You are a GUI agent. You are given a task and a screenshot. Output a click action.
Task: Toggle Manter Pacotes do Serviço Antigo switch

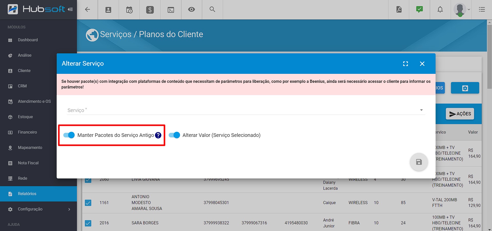tap(69, 135)
